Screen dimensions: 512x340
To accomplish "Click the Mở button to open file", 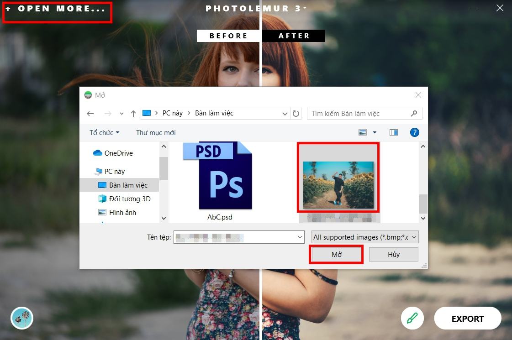I will click(x=336, y=255).
